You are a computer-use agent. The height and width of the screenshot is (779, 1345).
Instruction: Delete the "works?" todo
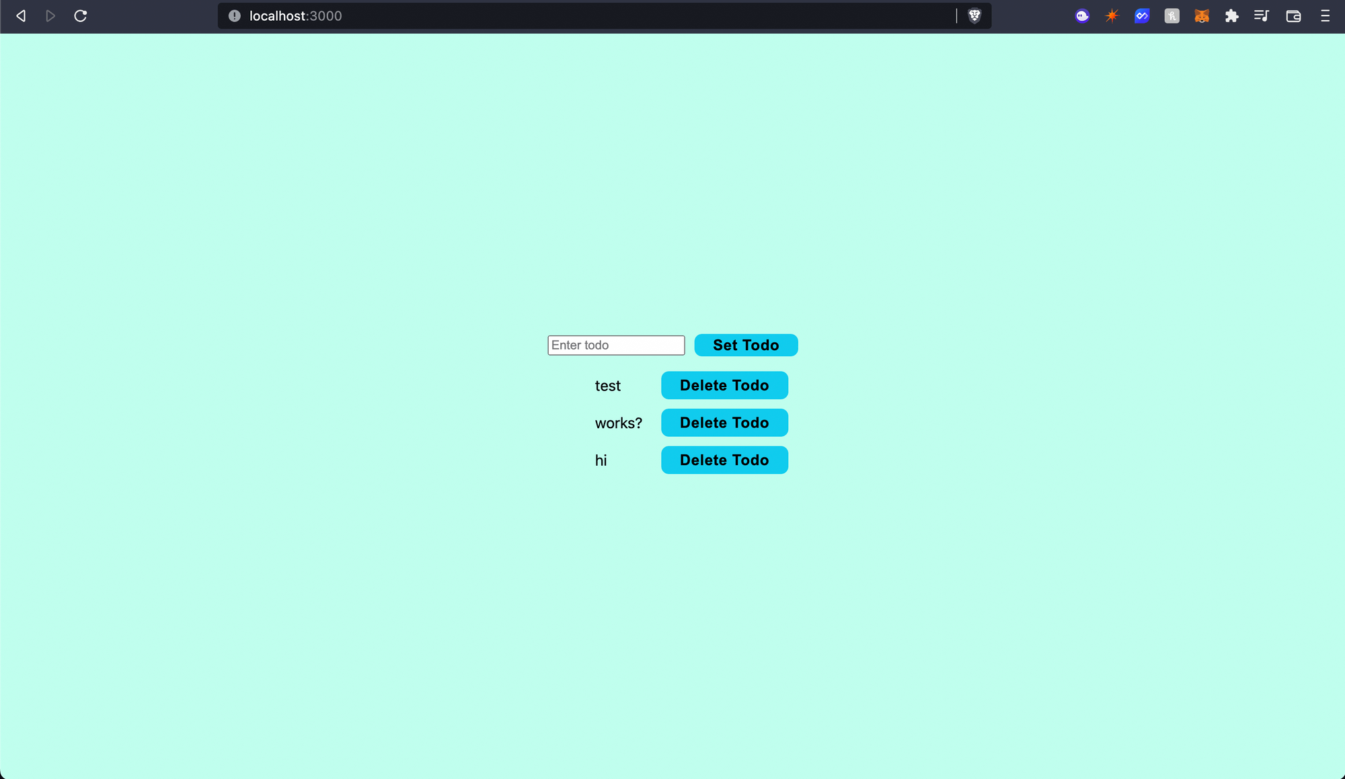pyautogui.click(x=724, y=423)
